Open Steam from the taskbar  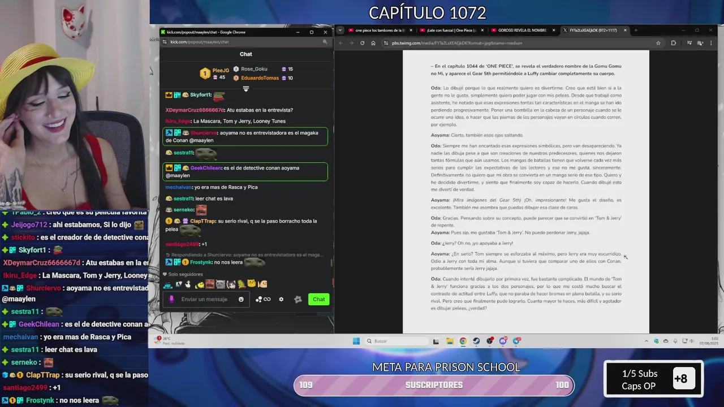click(x=476, y=341)
